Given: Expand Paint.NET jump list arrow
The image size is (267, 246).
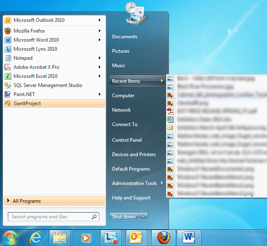Looking at the screenshot, I should pos(100,94).
